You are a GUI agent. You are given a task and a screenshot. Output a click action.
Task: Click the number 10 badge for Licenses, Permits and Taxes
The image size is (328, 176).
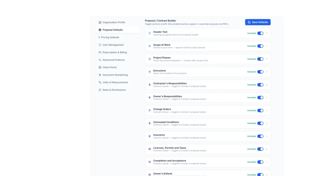tap(150, 149)
